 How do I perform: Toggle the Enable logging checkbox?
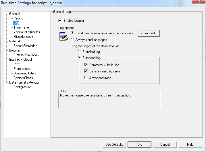click(60, 21)
